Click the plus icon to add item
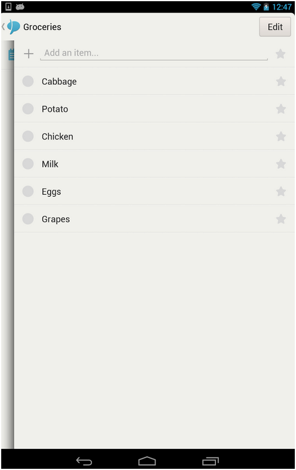This screenshot has height=470, width=296. 28,53
